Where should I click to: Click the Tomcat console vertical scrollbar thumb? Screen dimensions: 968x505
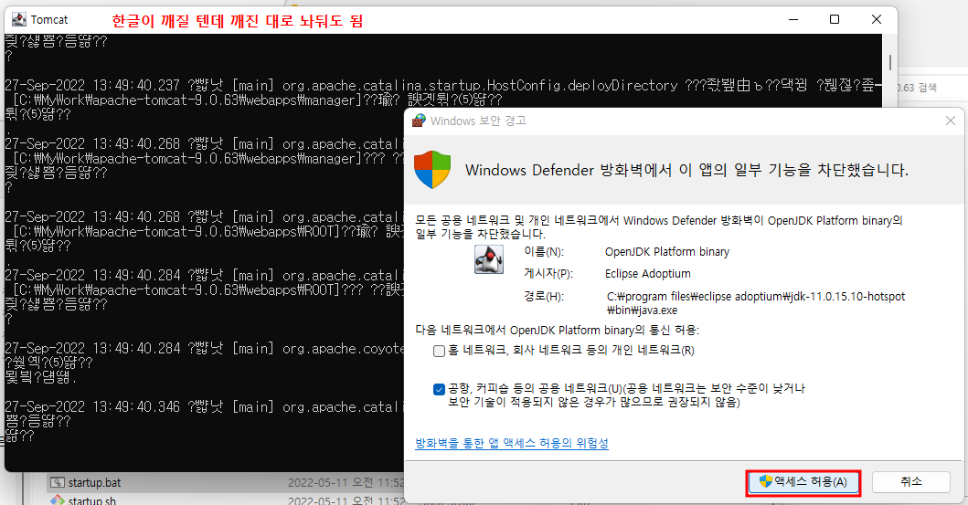(x=889, y=62)
